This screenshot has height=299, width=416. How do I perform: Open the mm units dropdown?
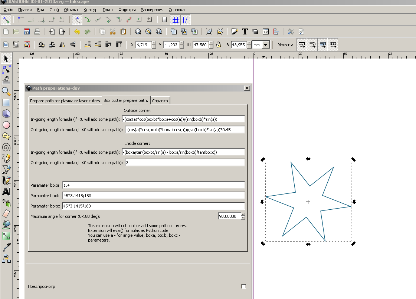coord(266,45)
